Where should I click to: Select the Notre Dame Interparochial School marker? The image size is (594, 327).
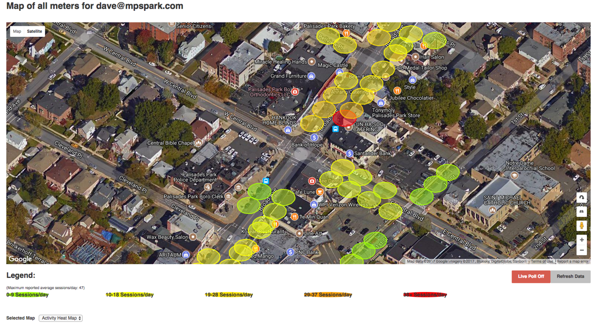pyautogui.click(x=514, y=175)
